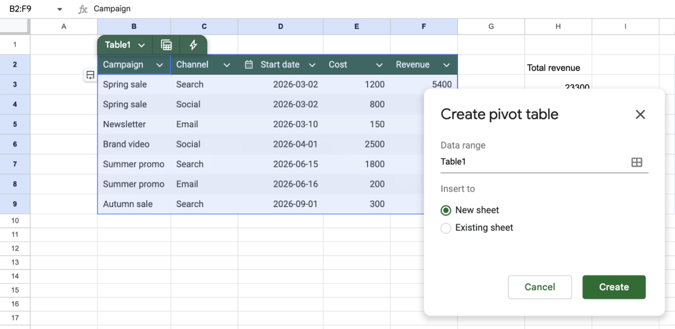Click Social cell in Brand video row

pyautogui.click(x=204, y=144)
